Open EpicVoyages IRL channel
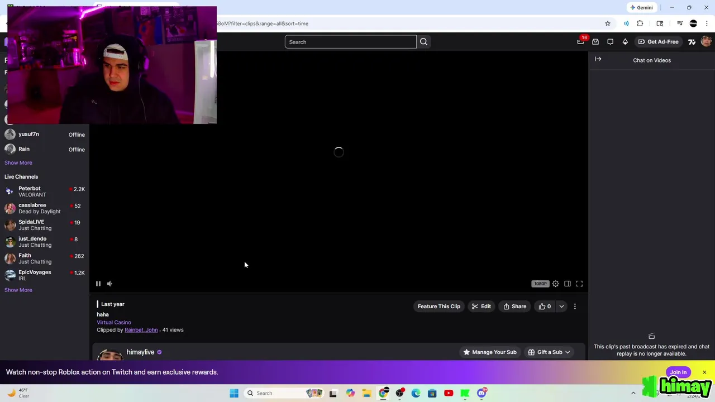The height and width of the screenshot is (402, 715). (45, 275)
